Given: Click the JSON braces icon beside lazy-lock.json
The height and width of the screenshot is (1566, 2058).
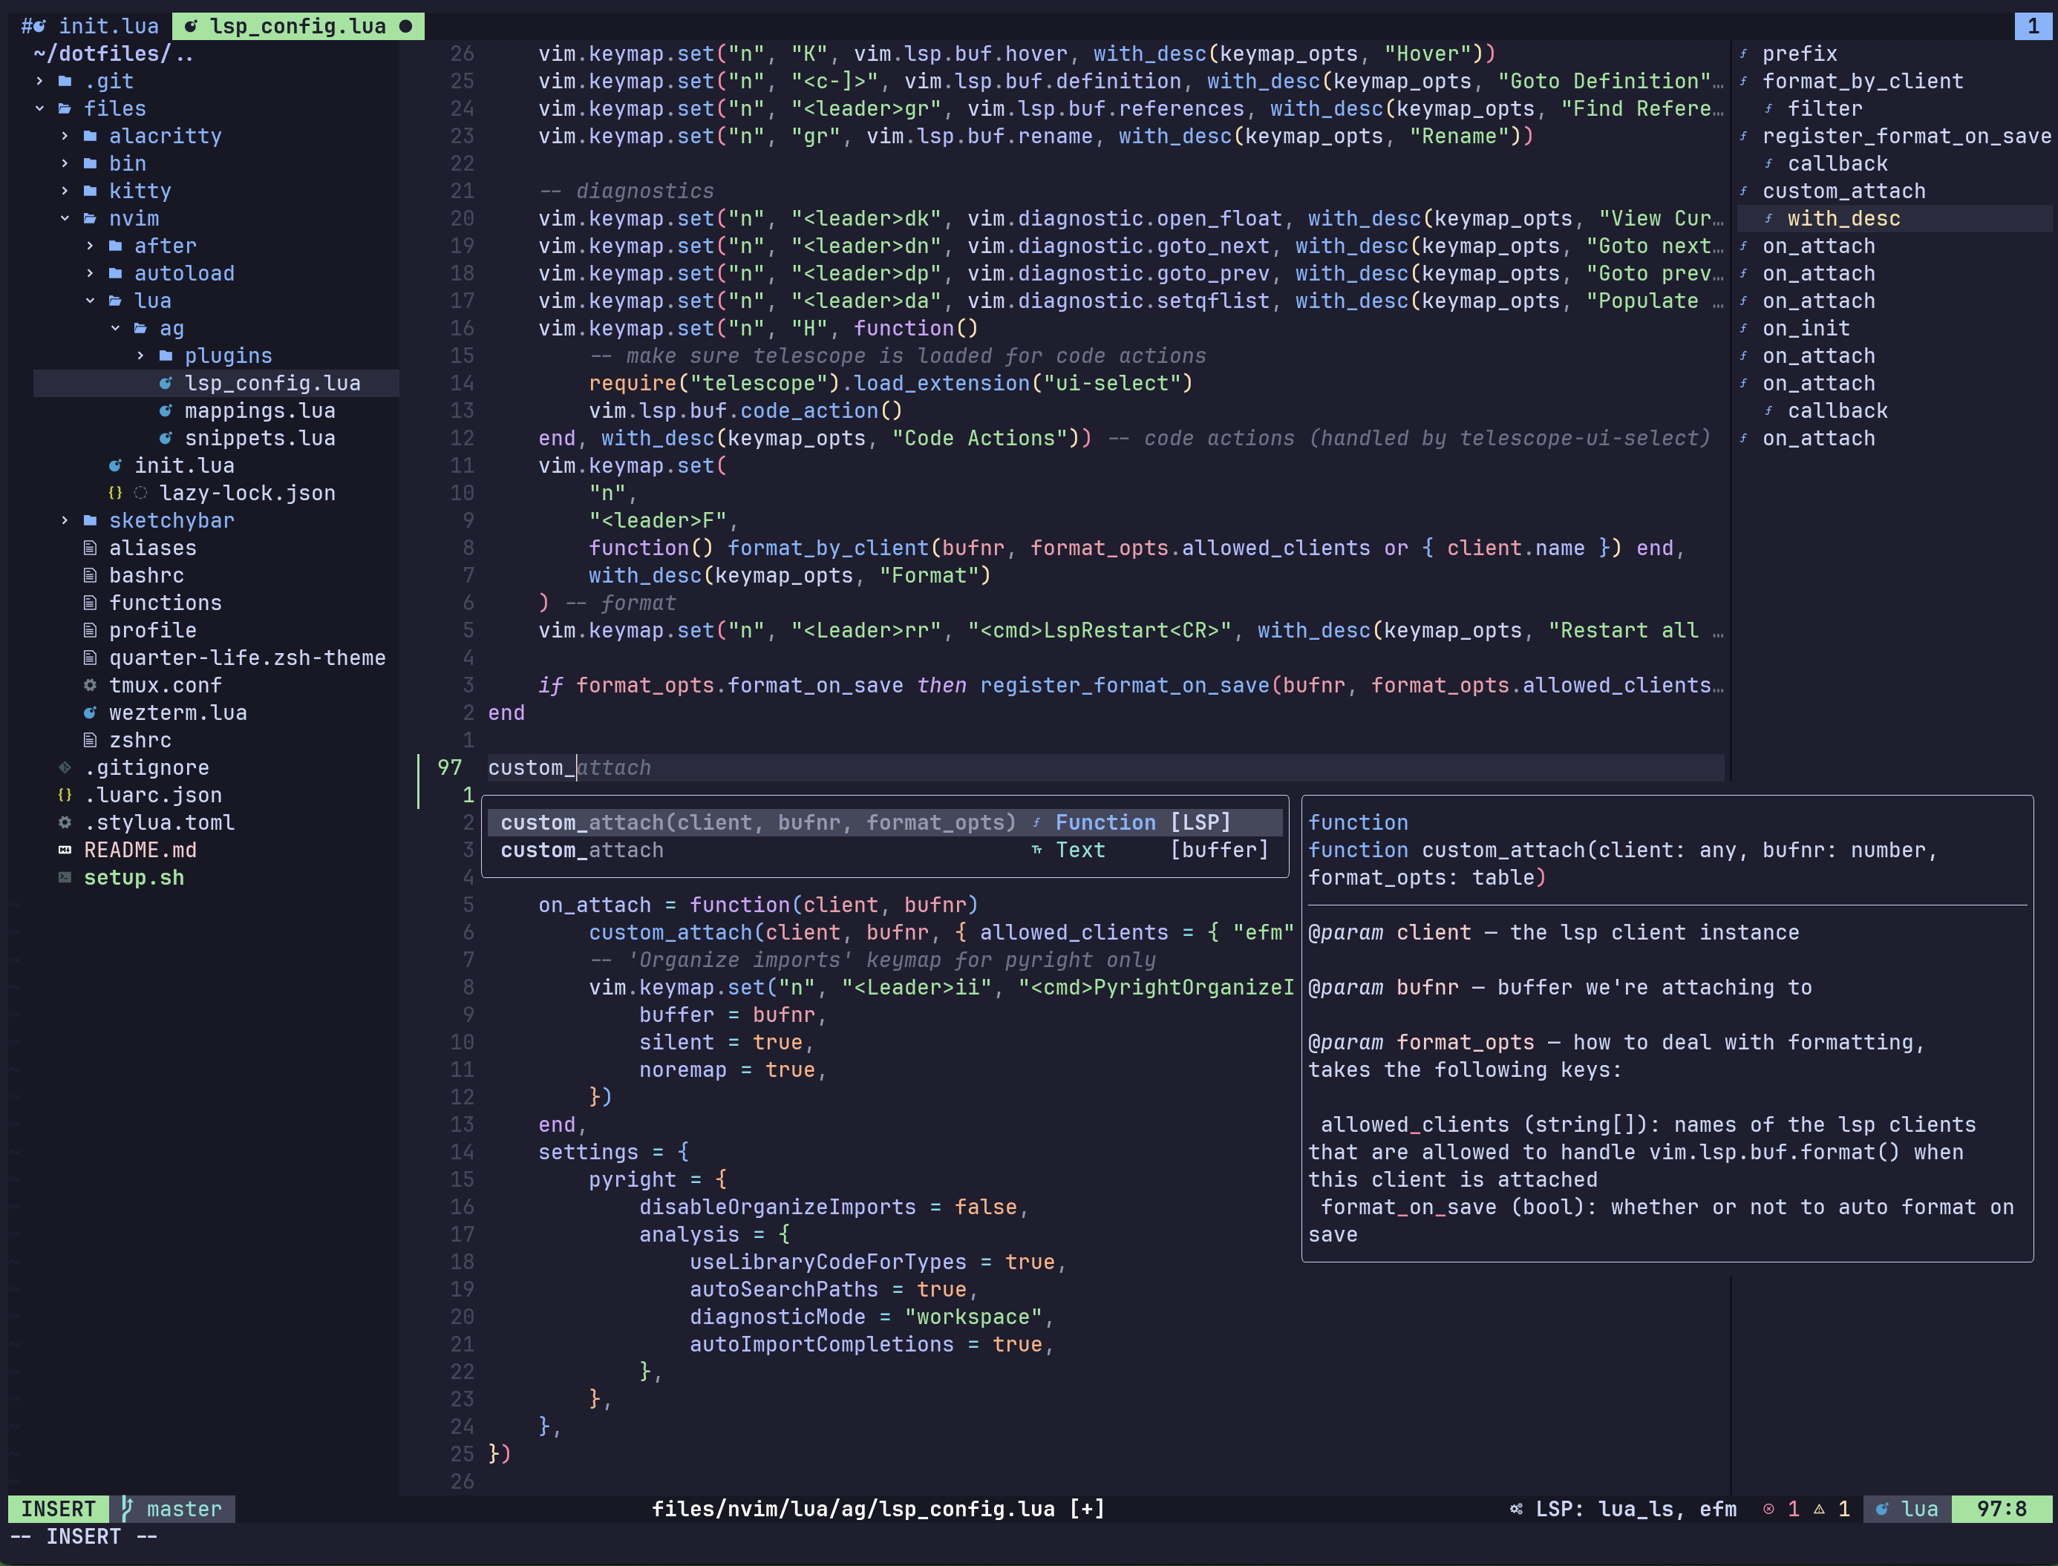Looking at the screenshot, I should click(114, 493).
